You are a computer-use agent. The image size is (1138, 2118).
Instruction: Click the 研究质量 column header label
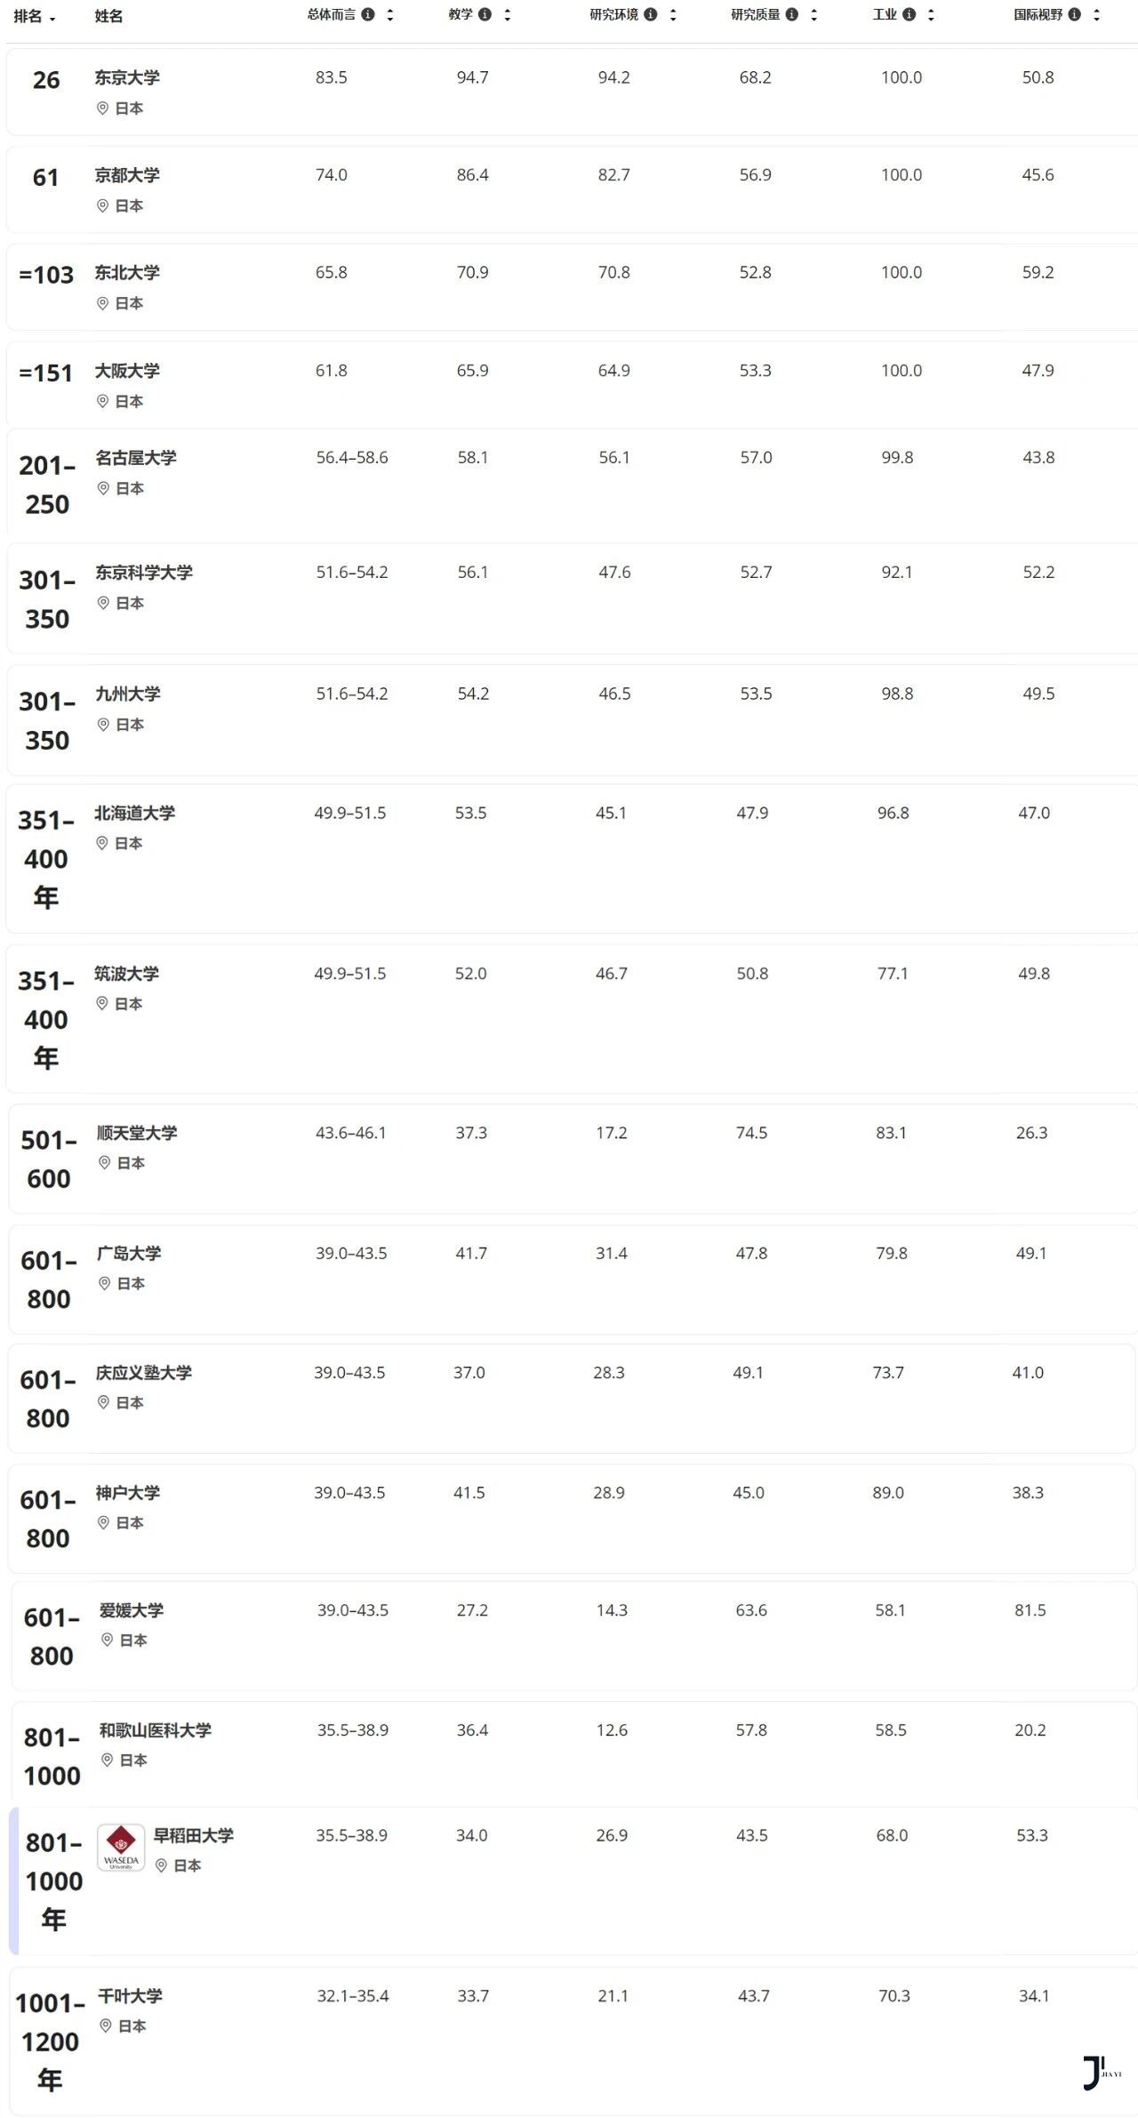coord(755,14)
